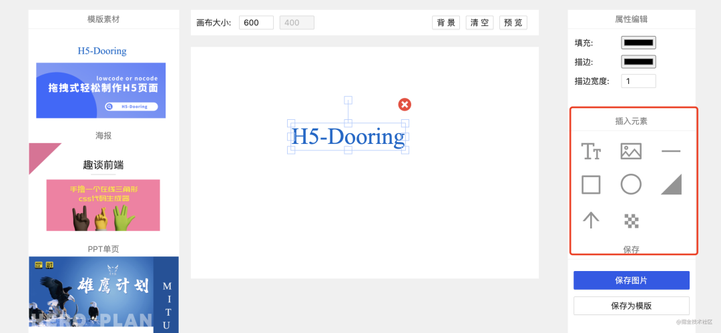Screen dimensions: 721x333
Task: Insert a circle shape
Action: click(631, 184)
